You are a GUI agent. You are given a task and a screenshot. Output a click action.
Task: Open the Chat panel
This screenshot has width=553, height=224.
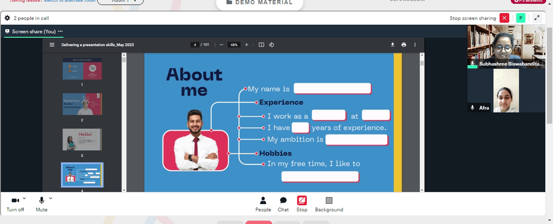[283, 204]
